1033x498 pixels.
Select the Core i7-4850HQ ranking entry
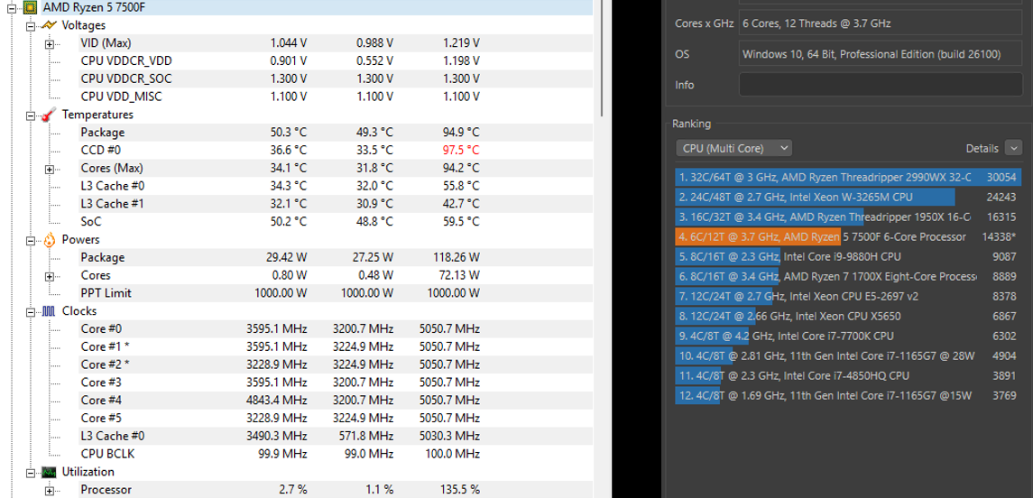tap(849, 375)
